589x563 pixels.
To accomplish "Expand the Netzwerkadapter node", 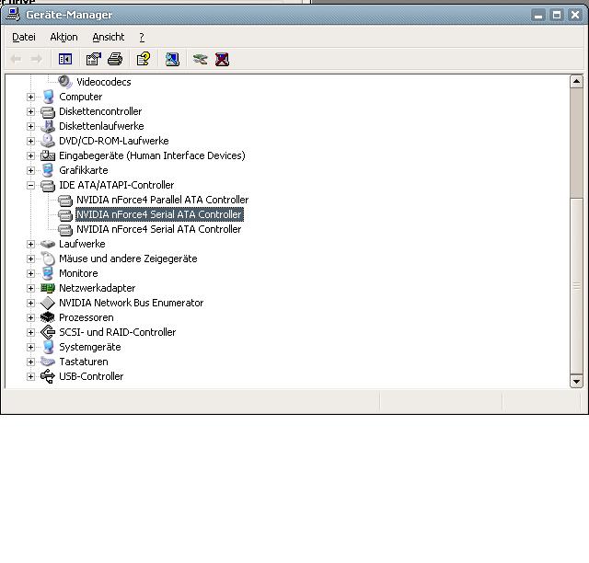I will 30,288.
